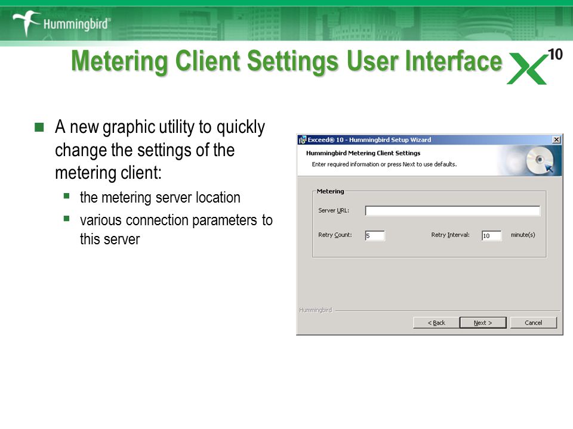Viewport: 573px width, 429px height.
Task: Click the Exceed X 10 logo
Action: click(534, 66)
